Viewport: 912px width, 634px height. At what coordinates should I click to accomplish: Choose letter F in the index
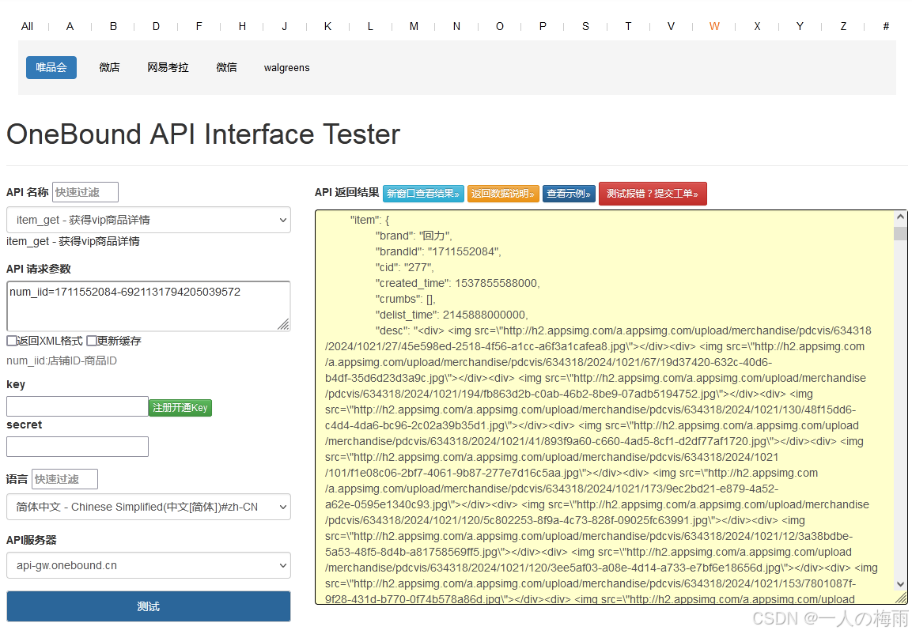click(199, 26)
